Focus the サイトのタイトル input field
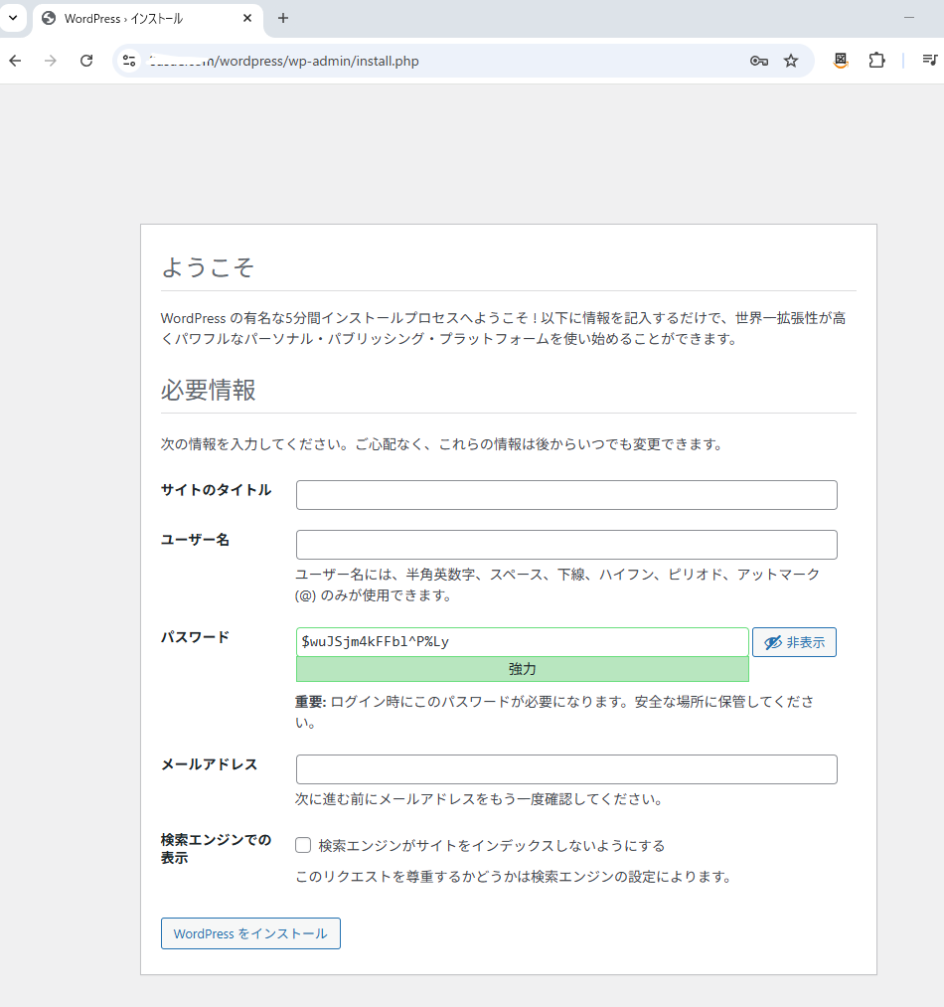 (566, 495)
